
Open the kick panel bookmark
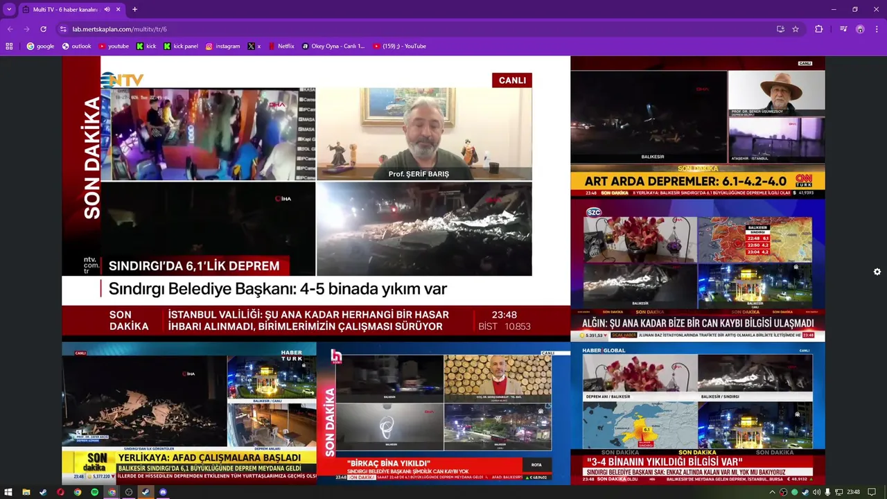pos(181,46)
